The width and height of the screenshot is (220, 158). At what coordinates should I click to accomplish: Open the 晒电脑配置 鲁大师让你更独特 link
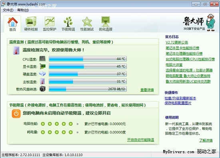188,76
